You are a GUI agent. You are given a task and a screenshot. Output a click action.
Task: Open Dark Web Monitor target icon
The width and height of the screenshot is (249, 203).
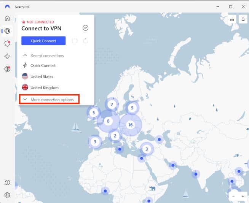7,69
